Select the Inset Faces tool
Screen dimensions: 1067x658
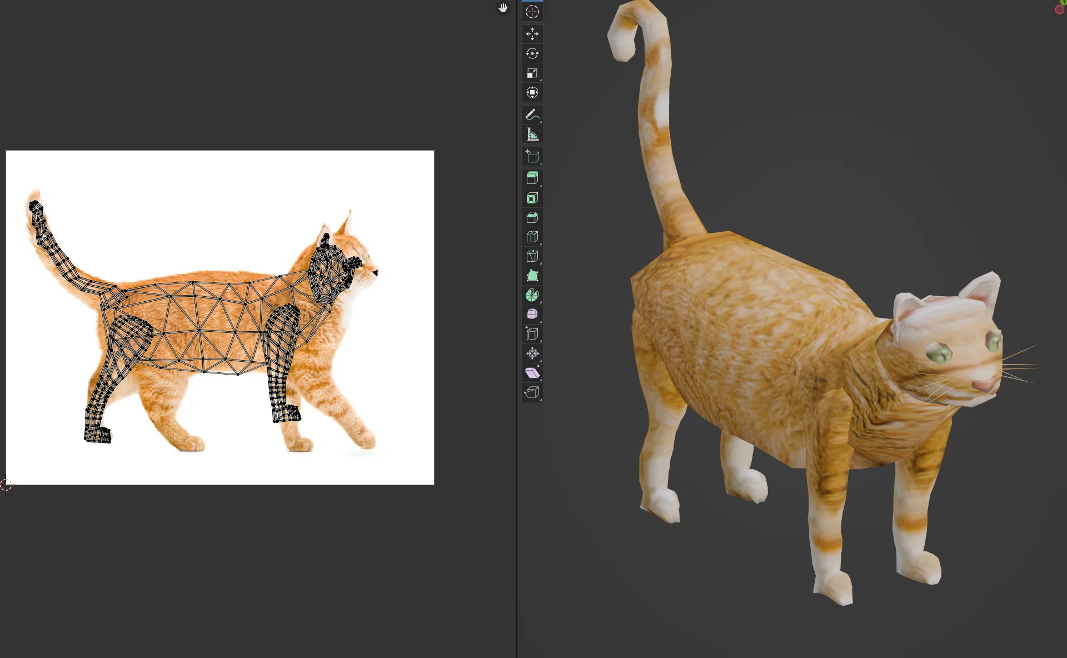(x=532, y=198)
